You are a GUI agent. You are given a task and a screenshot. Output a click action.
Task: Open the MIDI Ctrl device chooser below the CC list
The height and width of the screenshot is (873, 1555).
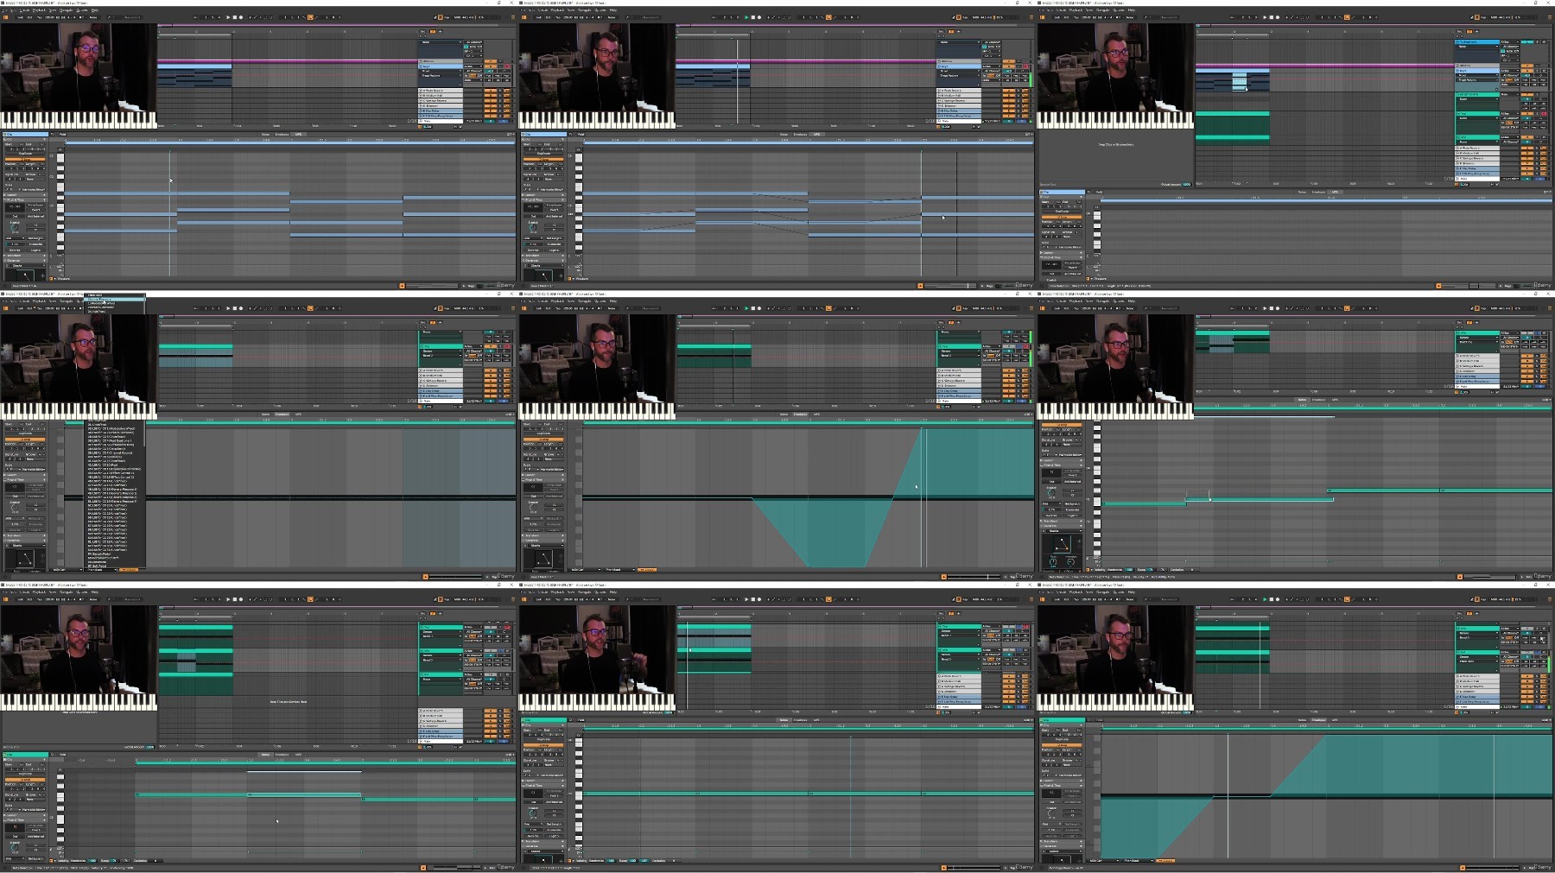(67, 570)
